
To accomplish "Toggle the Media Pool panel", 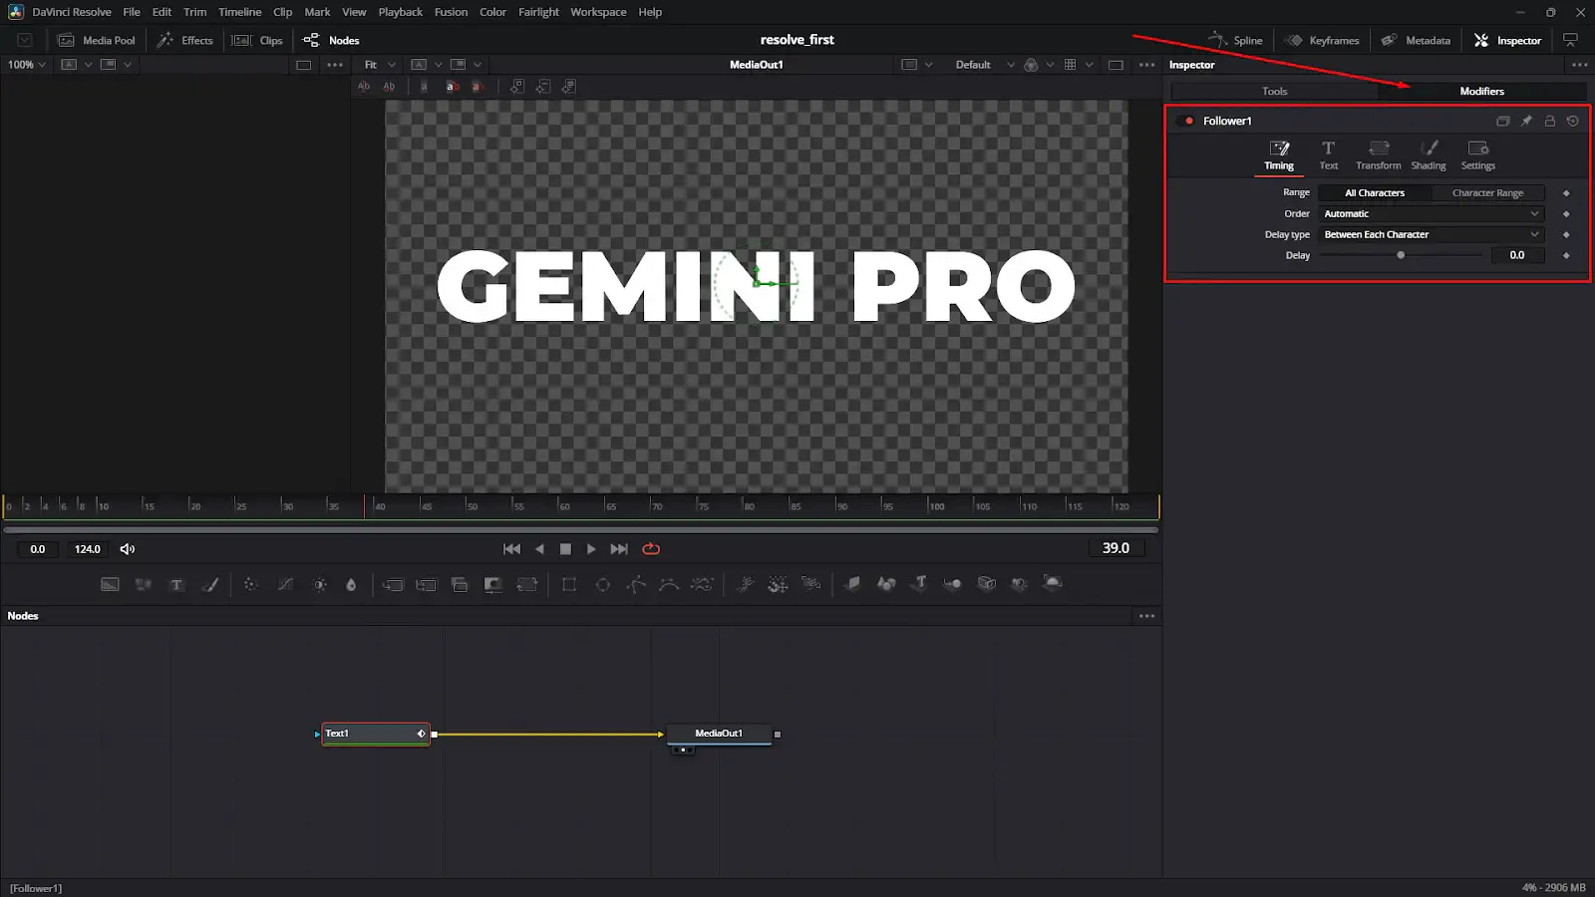I will coord(97,41).
